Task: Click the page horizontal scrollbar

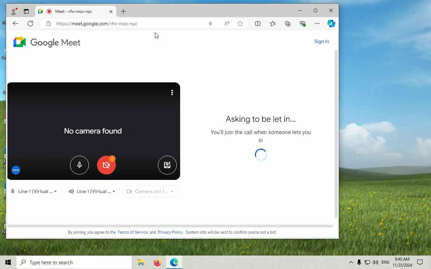Action: 170,226
